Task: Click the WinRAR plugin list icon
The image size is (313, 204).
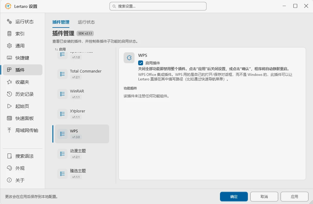Action: (x=62, y=94)
